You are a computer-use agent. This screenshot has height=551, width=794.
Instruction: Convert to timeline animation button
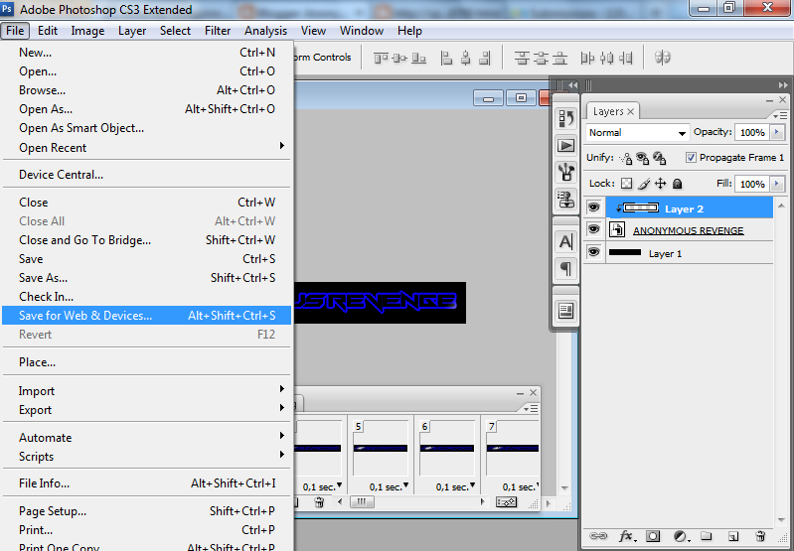(507, 502)
